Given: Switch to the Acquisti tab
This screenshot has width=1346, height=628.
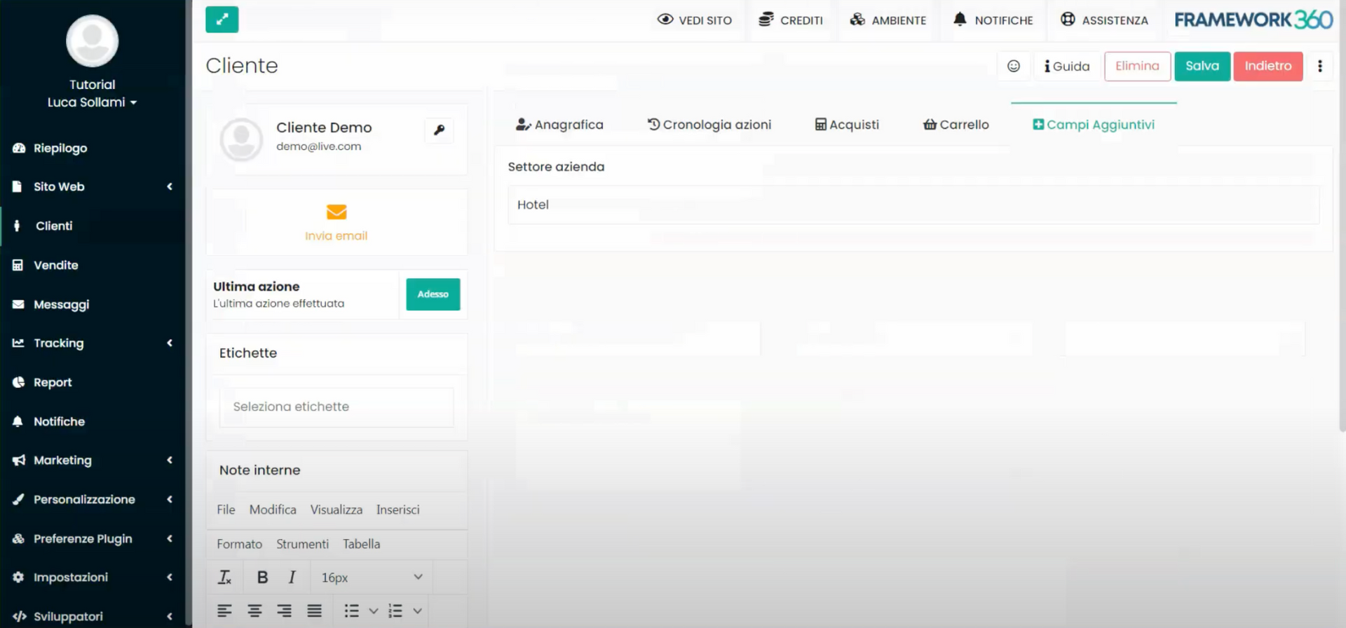Looking at the screenshot, I should (x=847, y=125).
